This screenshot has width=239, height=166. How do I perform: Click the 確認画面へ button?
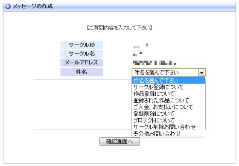point(119,142)
